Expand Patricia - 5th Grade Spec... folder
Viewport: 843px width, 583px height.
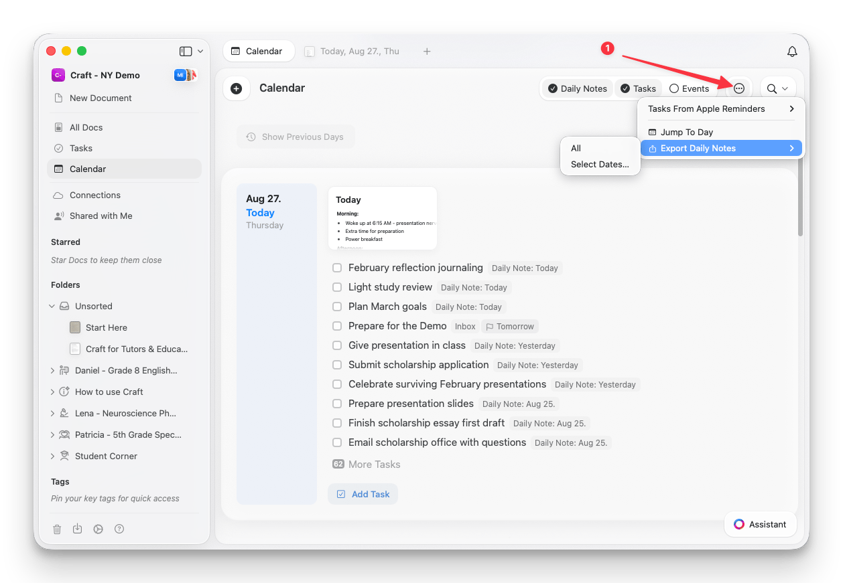coord(52,434)
